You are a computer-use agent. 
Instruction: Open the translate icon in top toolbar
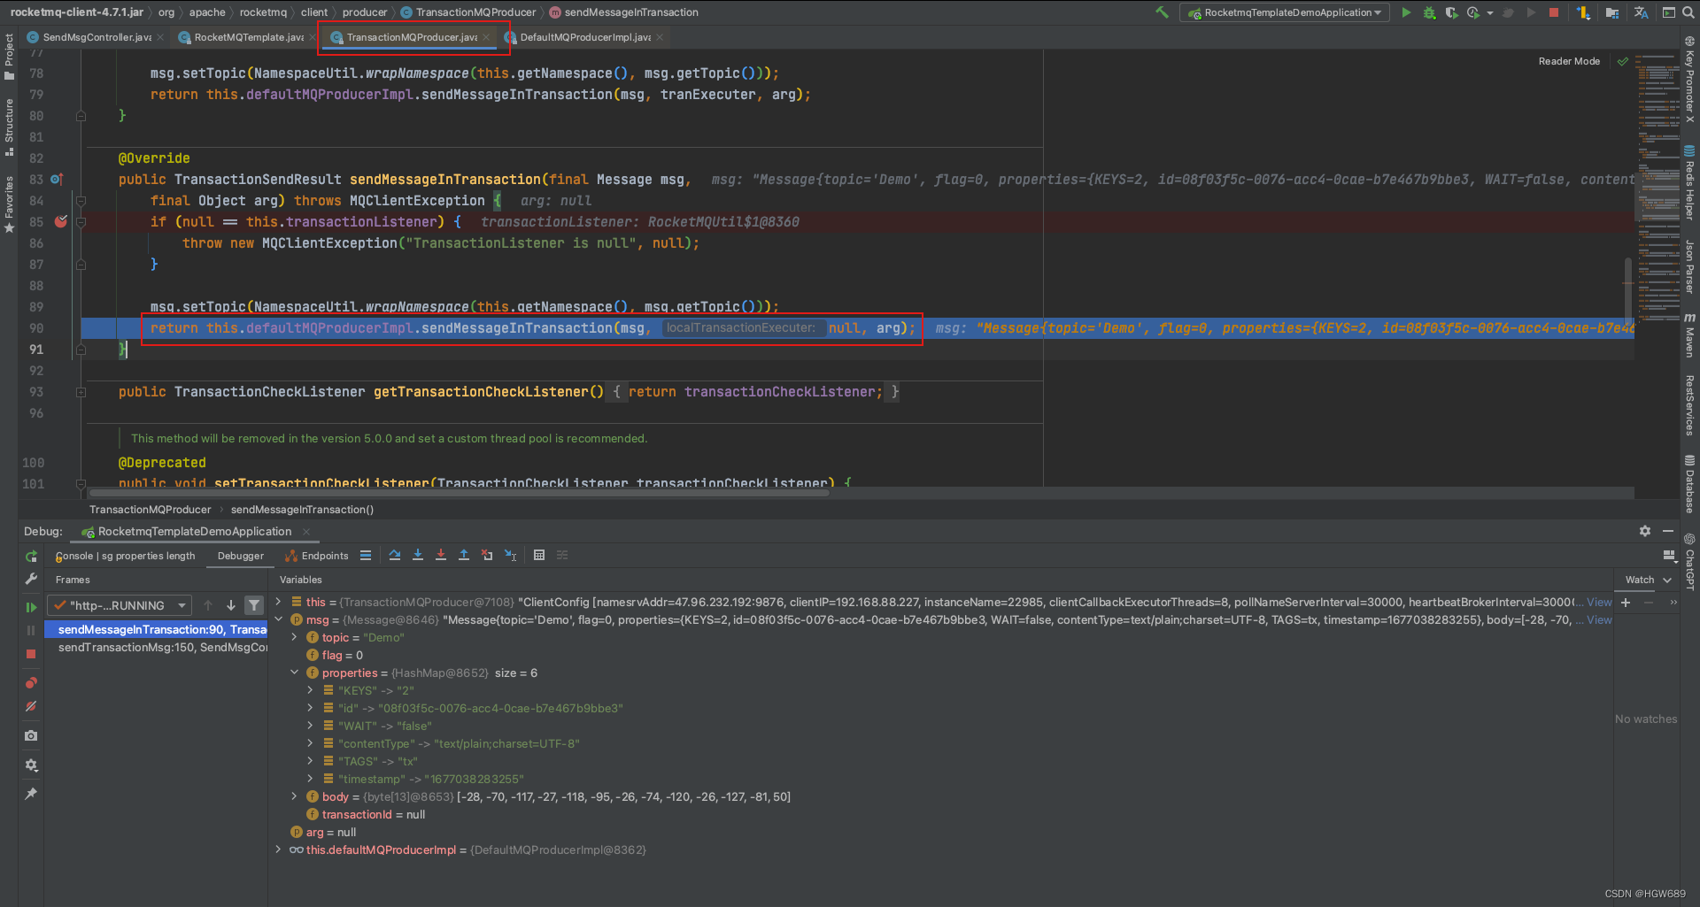1641,12
